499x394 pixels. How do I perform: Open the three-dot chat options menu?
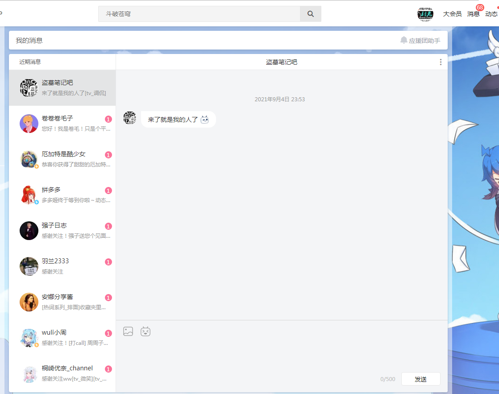(441, 62)
